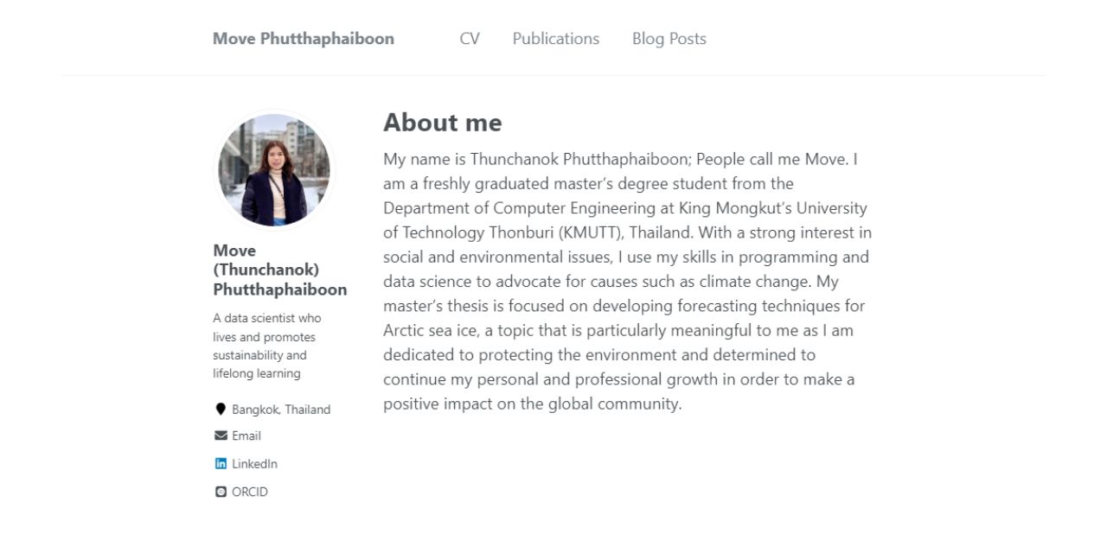The height and width of the screenshot is (553, 1107).
Task: Click the blue LinkedIn icon
Action: tap(220, 463)
